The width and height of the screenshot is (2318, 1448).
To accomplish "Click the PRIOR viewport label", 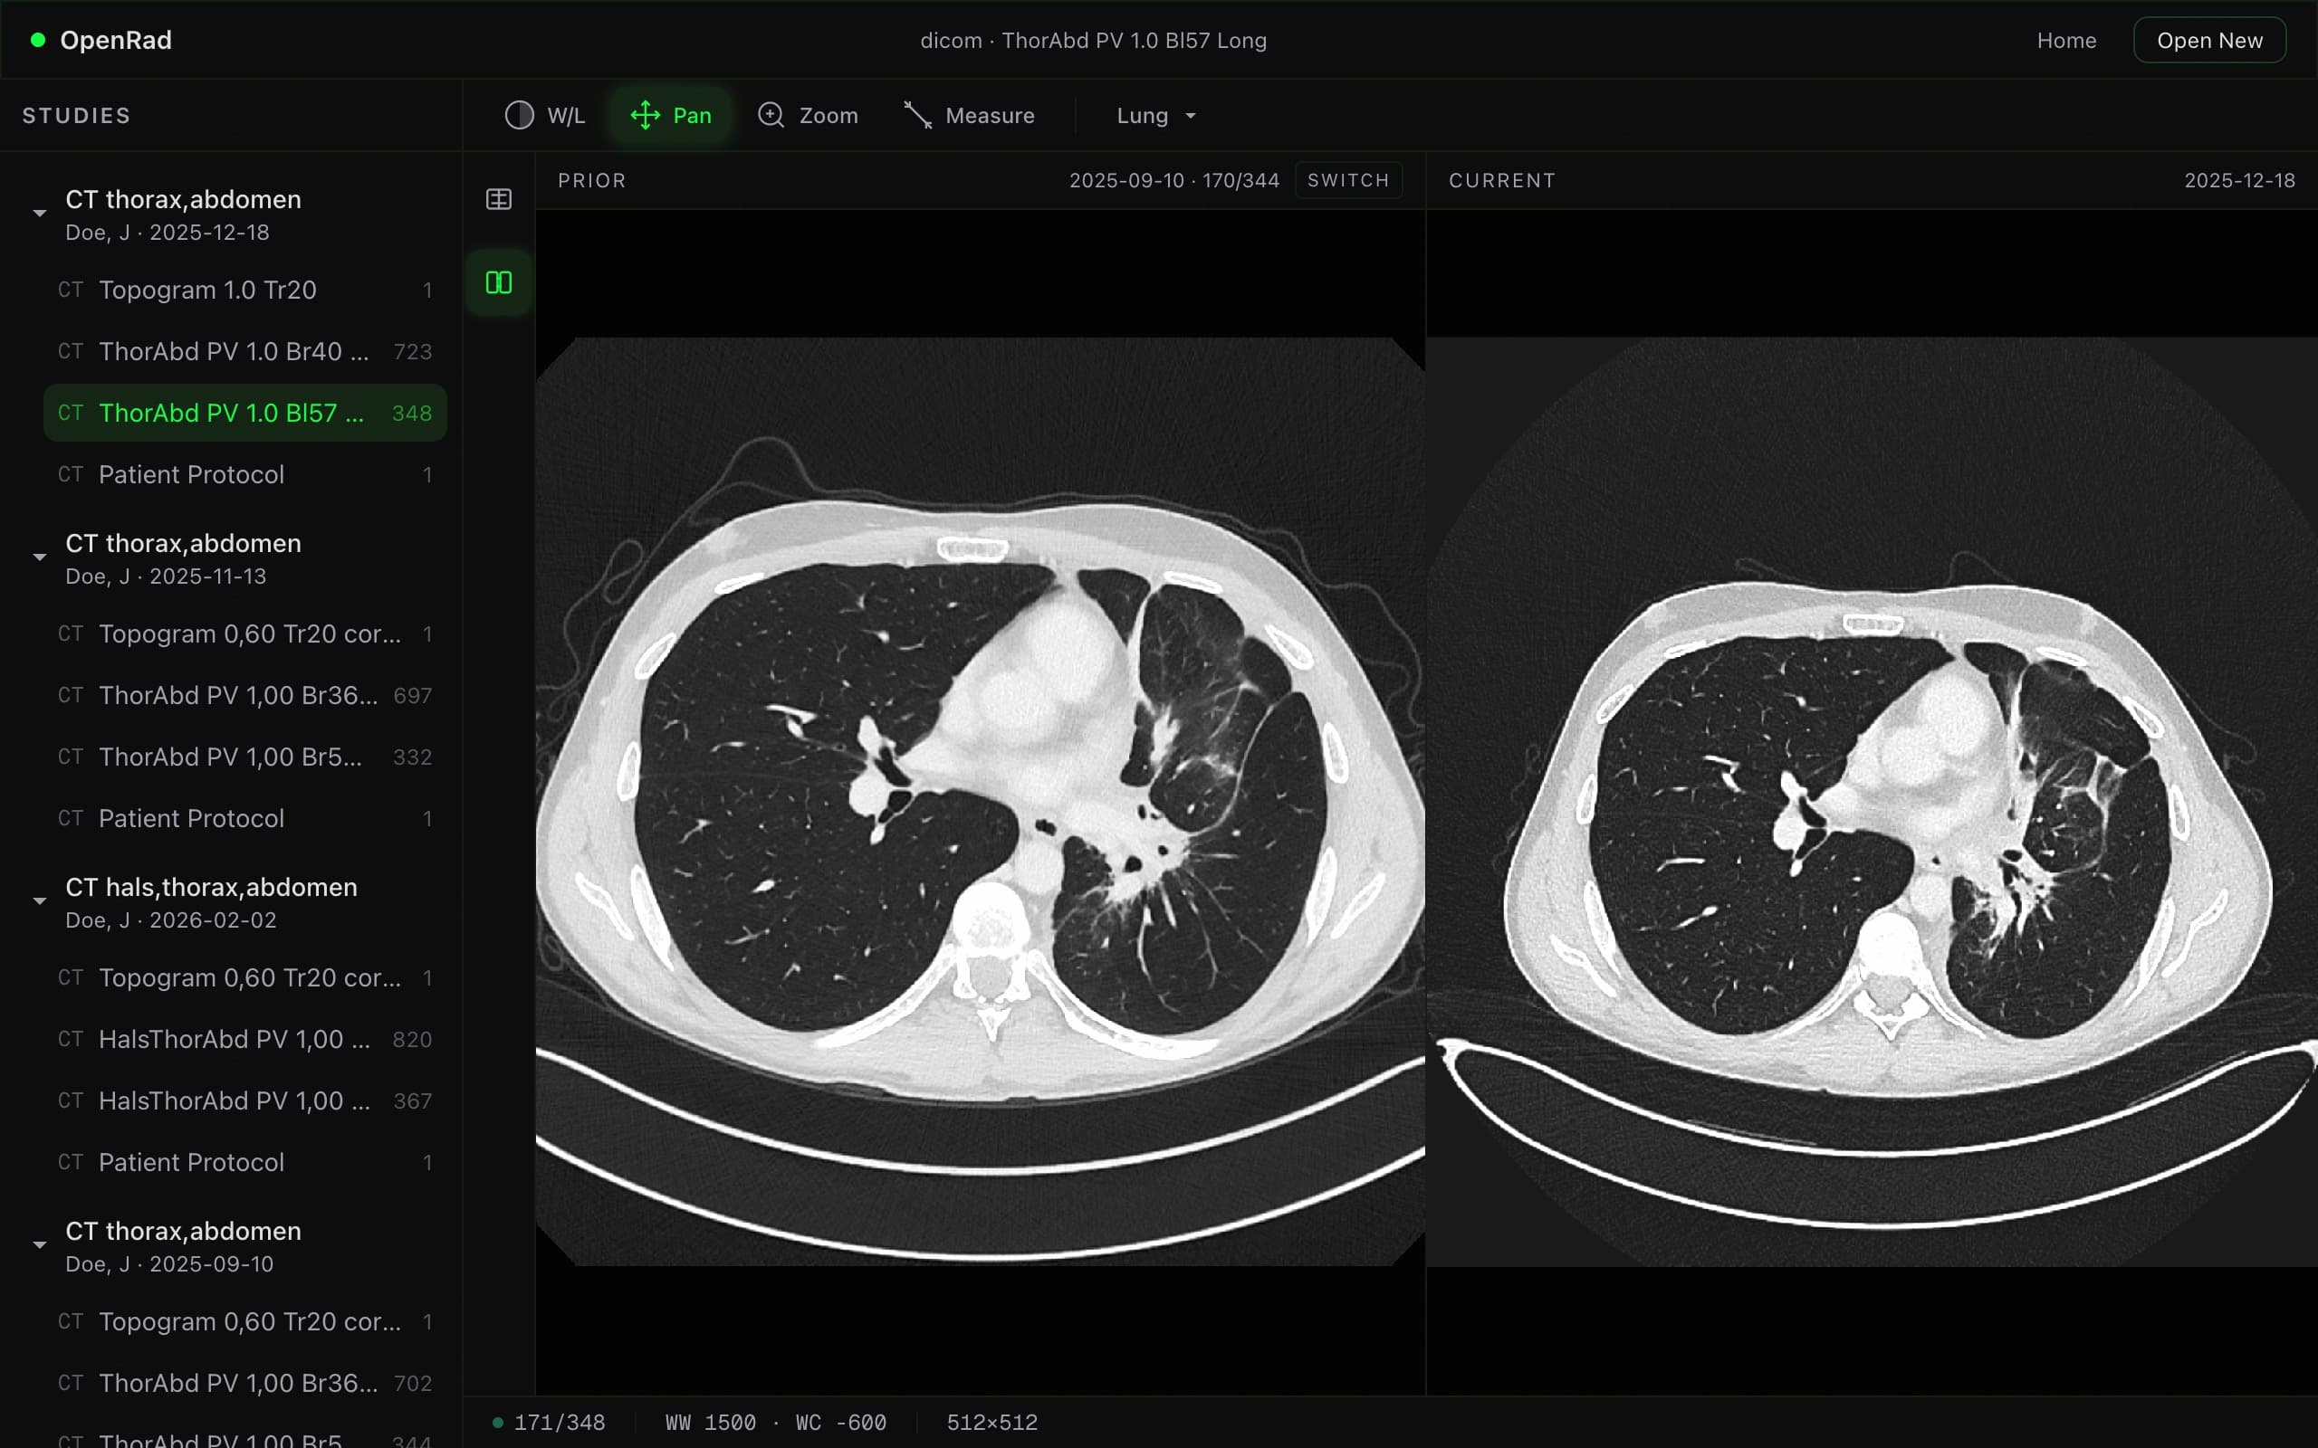I will pos(591,180).
